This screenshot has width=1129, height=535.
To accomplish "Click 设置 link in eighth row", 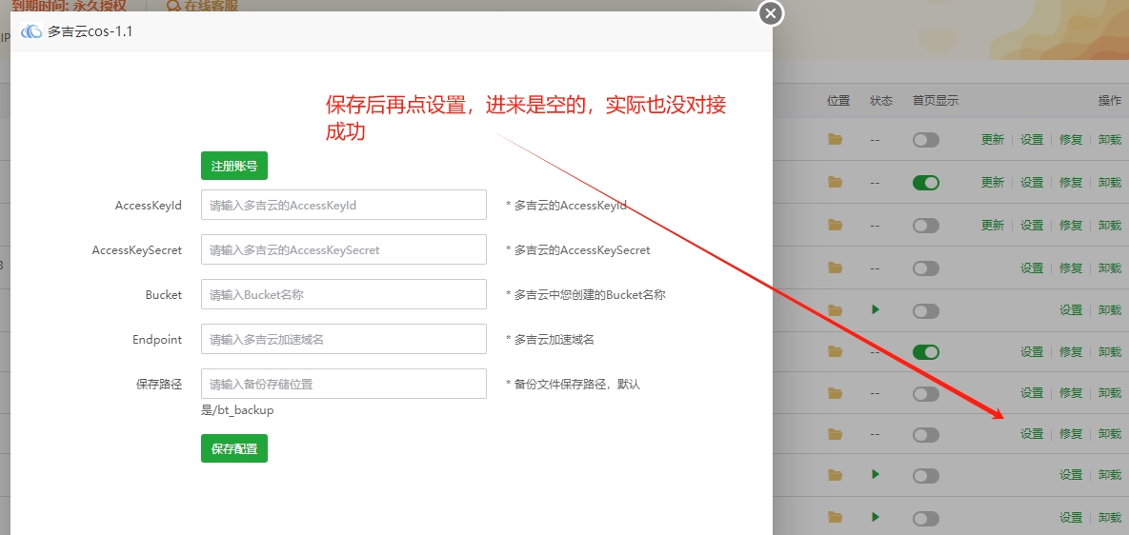I will coord(1032,434).
